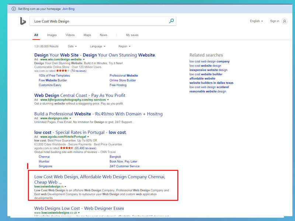Viewport: 295px width, 221px height.
Task: Open dropdown arrow beside lowcostwebdesigns.co.uk
Action: [x=79, y=213]
